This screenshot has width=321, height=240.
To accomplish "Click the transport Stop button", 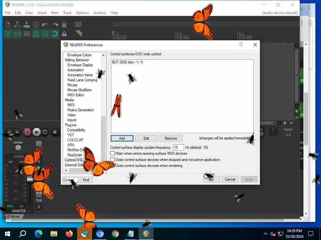I will click(x=55, y=132).
